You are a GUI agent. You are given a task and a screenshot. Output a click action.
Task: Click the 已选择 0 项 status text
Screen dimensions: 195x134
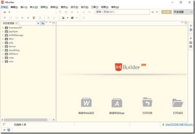20,124
